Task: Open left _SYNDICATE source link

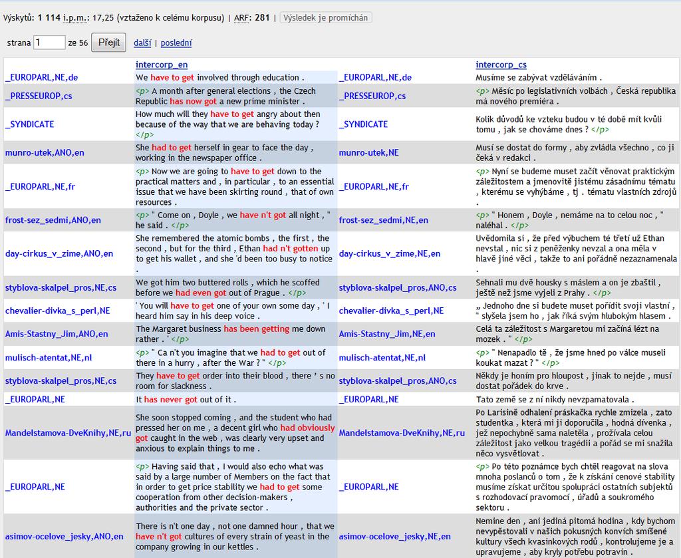Action: coord(29,124)
